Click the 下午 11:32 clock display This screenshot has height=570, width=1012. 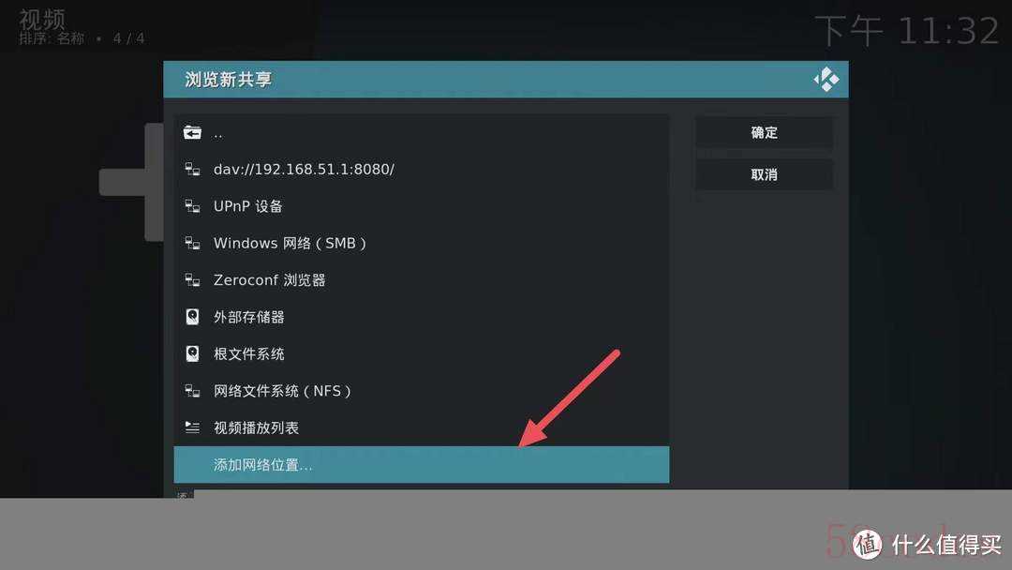click(x=907, y=30)
